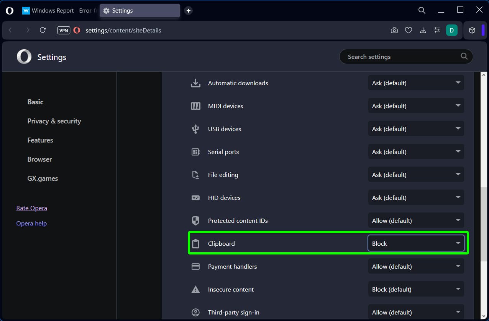
Task: Go forward with the right arrow
Action: [28, 30]
